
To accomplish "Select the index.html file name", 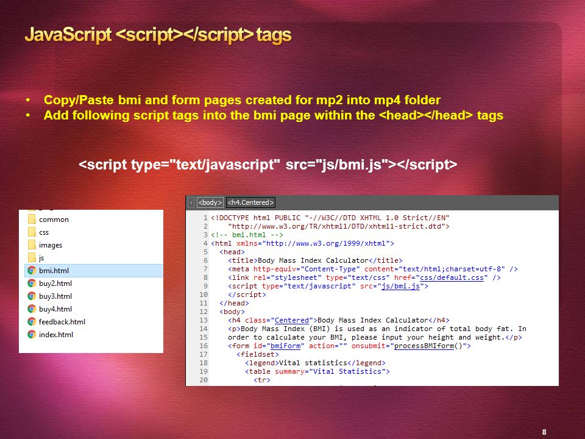I will (x=56, y=335).
